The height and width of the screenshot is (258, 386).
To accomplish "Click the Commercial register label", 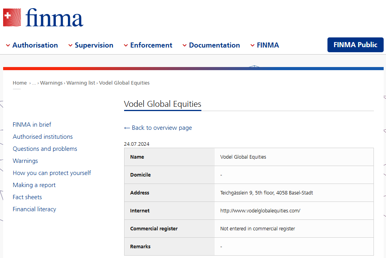I will [x=154, y=228].
